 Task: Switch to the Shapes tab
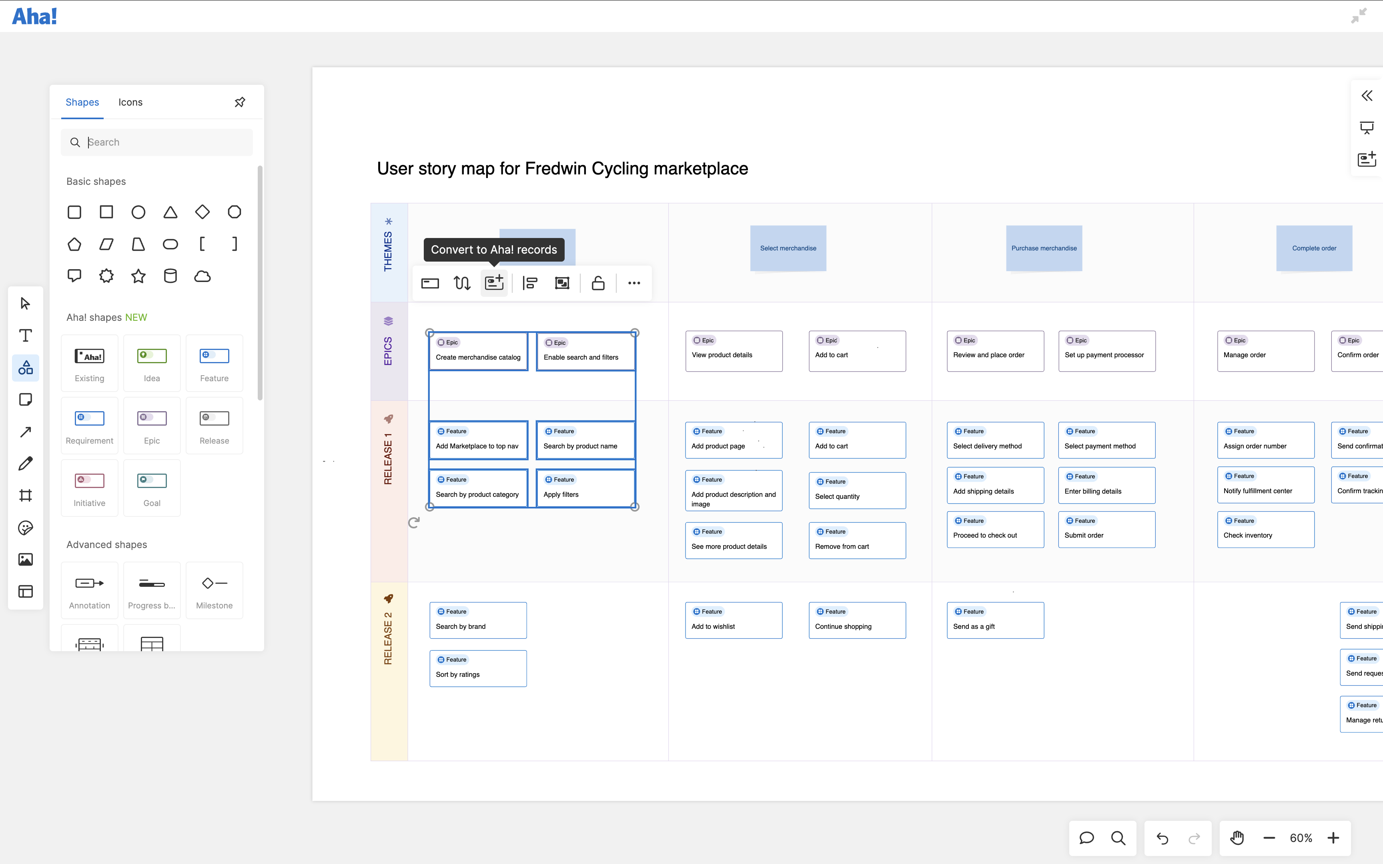click(82, 102)
